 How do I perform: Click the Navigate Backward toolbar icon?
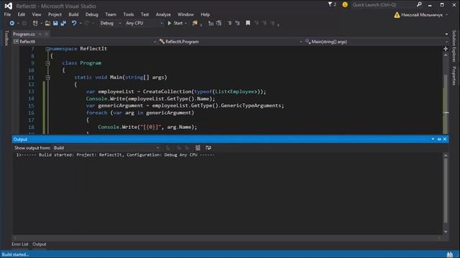12,23
